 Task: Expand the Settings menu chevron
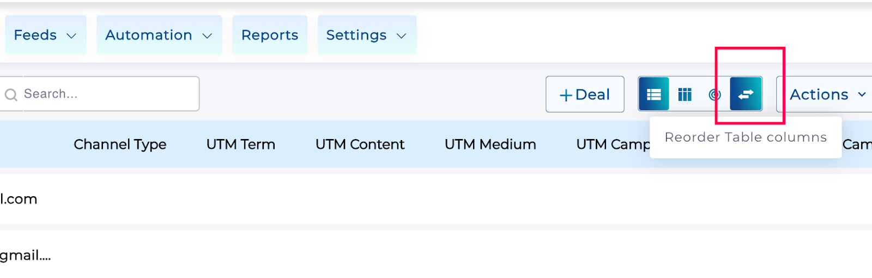click(x=402, y=36)
